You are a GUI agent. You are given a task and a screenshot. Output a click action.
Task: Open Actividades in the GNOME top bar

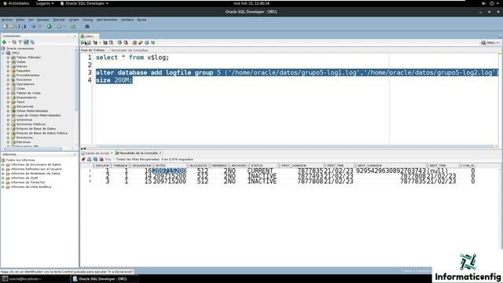click(16, 3)
